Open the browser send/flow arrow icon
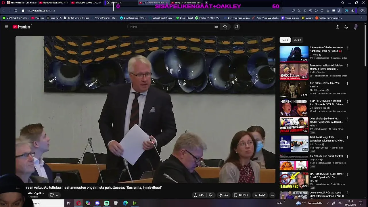The height and width of the screenshot is (207, 368). tap(316, 11)
